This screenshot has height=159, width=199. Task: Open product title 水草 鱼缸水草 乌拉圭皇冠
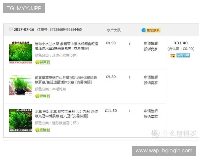point(66,114)
